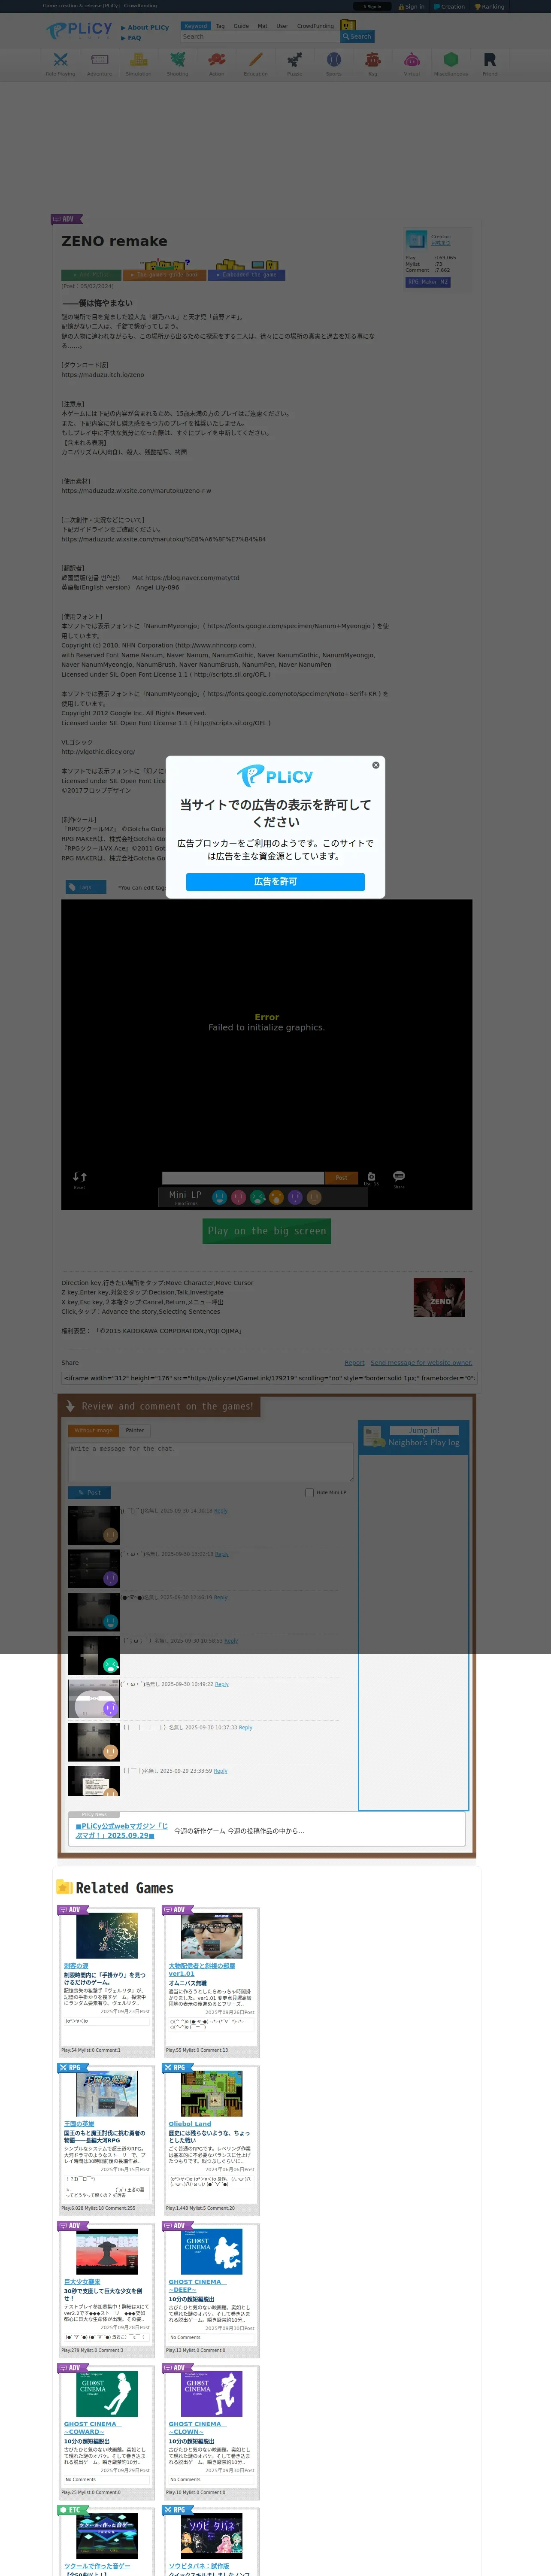
Task: Select the Guide search tab
Action: pyautogui.click(x=241, y=26)
